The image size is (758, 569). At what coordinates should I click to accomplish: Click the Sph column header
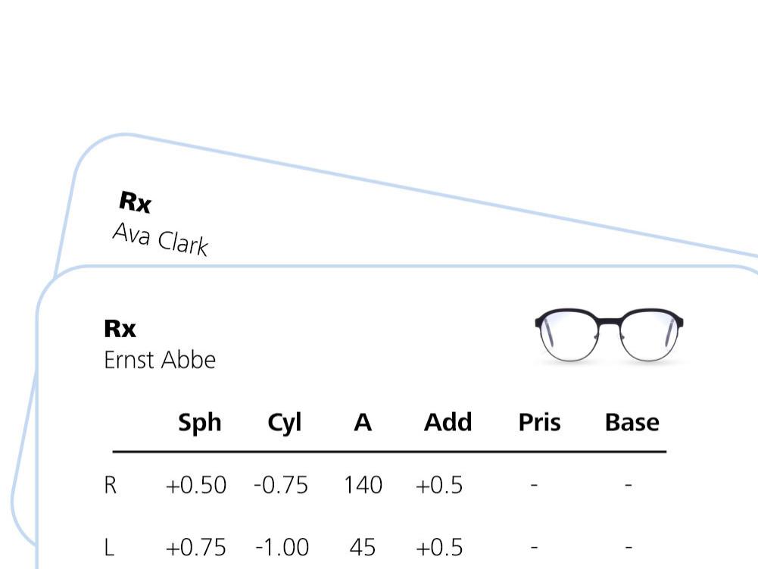click(200, 423)
